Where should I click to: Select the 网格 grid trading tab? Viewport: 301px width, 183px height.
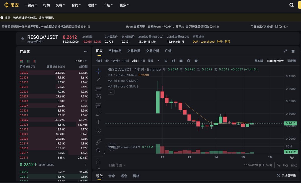[136, 176]
